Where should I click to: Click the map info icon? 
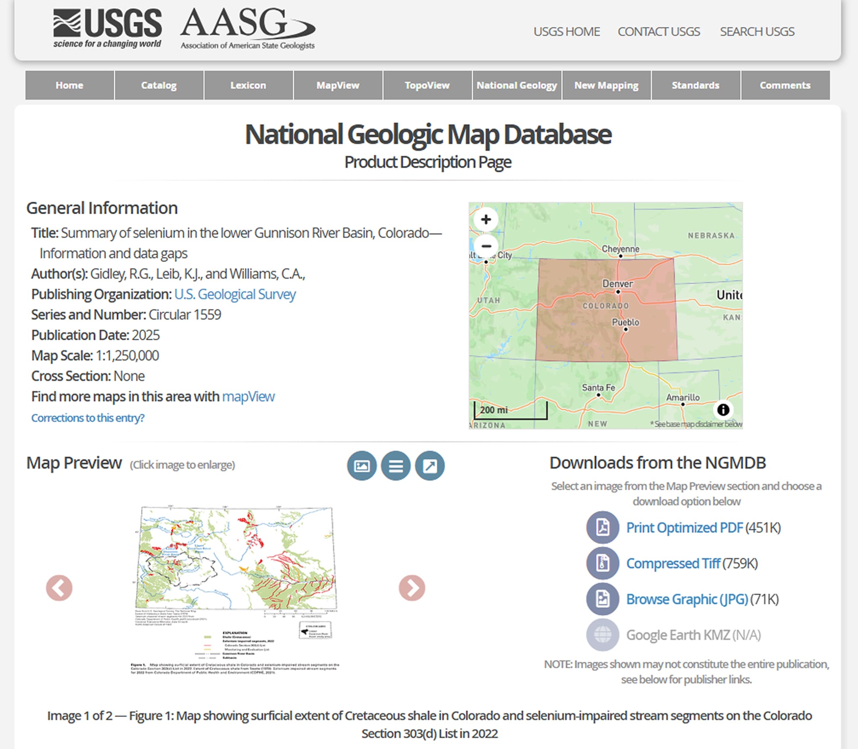point(723,410)
